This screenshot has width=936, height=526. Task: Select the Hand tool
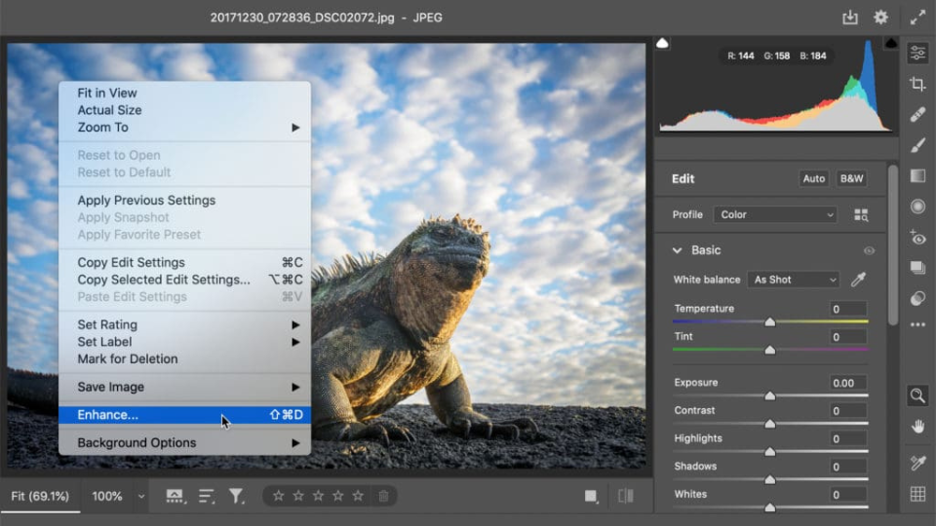click(x=917, y=427)
